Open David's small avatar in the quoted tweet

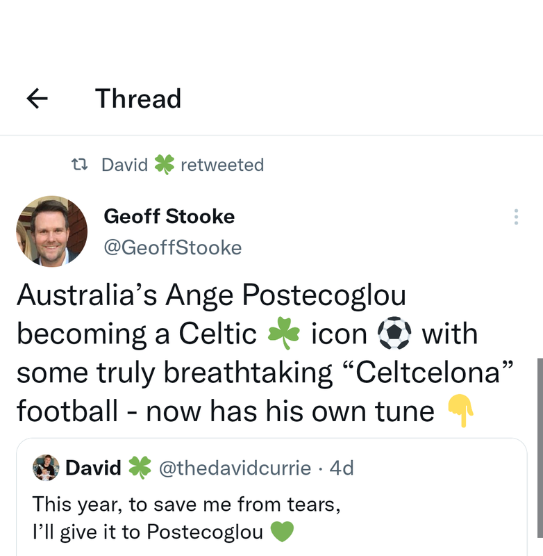[x=47, y=468]
